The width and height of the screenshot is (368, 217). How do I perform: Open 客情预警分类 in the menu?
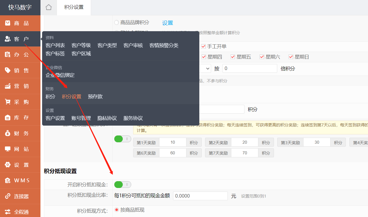164,45
